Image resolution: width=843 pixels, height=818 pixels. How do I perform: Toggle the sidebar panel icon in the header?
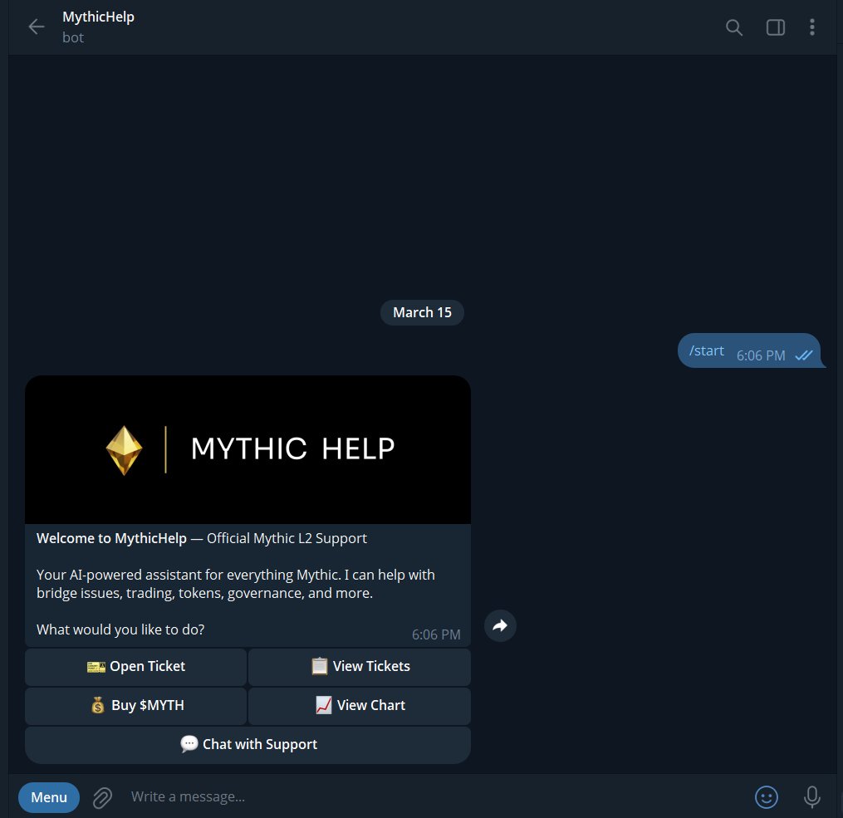(775, 27)
